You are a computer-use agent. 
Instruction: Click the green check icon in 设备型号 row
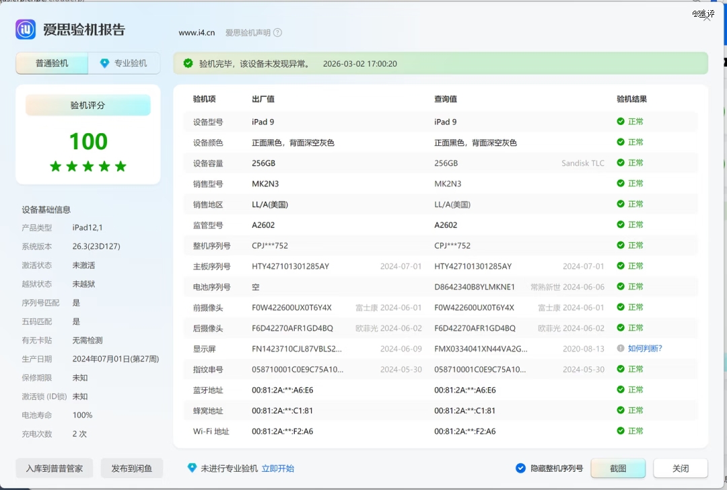(621, 122)
